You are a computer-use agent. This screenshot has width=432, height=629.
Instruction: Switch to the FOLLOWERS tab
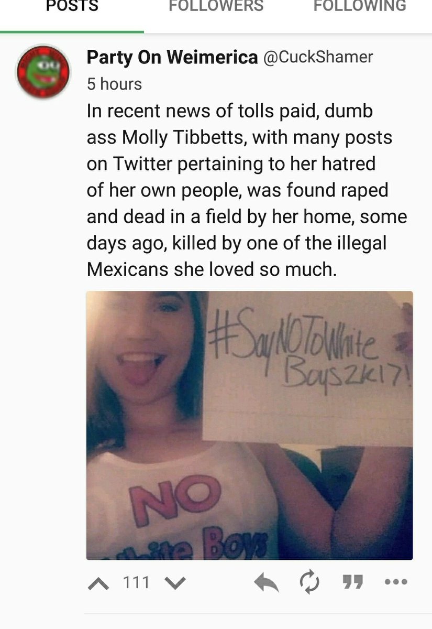[216, 6]
